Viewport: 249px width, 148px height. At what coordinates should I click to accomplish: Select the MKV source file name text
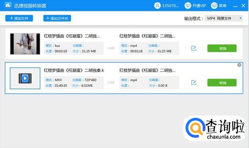point(74,70)
